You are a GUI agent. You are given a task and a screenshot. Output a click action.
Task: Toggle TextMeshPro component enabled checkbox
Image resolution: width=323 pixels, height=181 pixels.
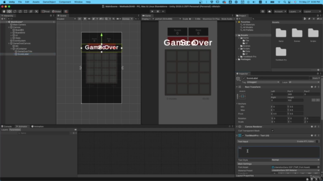243,136
